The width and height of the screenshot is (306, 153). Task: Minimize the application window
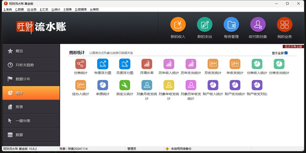tap(276, 4)
